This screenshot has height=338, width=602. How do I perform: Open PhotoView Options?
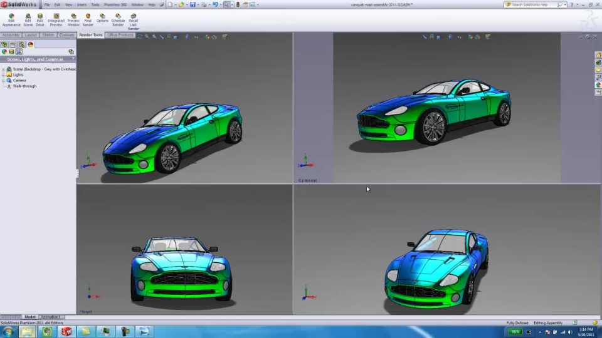click(x=102, y=18)
